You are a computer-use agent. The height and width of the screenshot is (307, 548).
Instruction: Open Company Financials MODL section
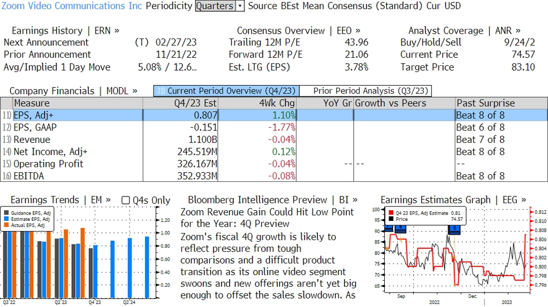pyautogui.click(x=73, y=91)
